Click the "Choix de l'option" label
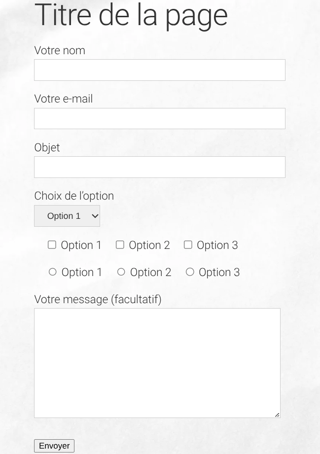This screenshot has height=454, width=320. click(x=74, y=196)
